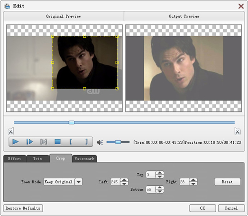
Task: Click the Trim and Position time readout
Action: (x=187, y=142)
